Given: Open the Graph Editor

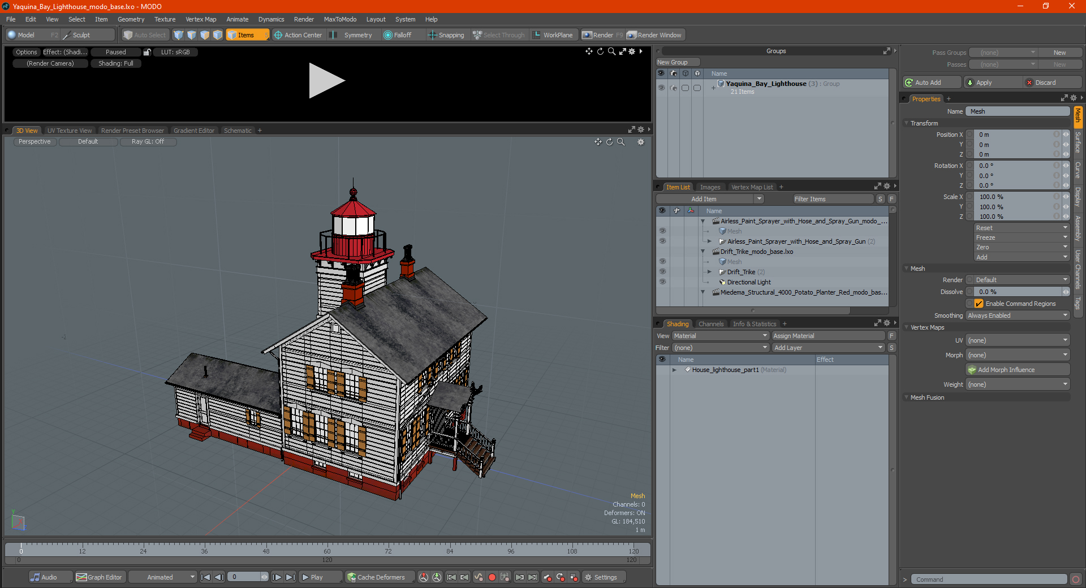Looking at the screenshot, I should pos(100,577).
